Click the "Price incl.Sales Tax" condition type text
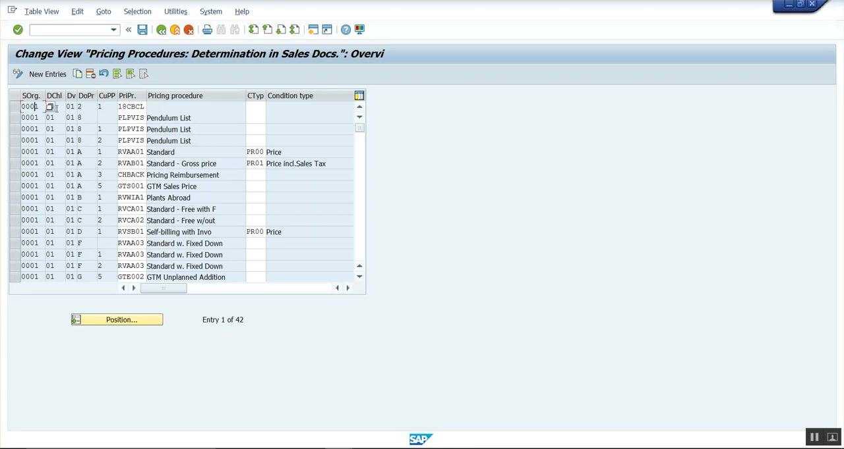Image resolution: width=844 pixels, height=449 pixels. coord(296,163)
